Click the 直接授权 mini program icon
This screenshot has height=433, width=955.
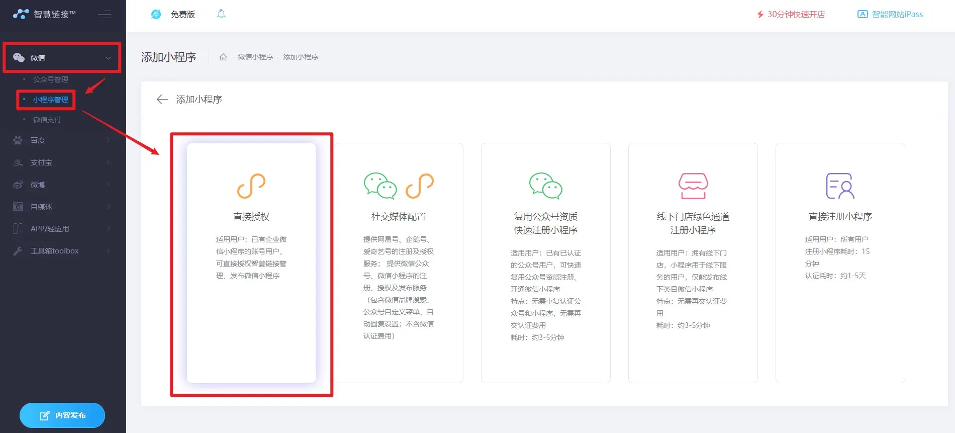point(251,186)
